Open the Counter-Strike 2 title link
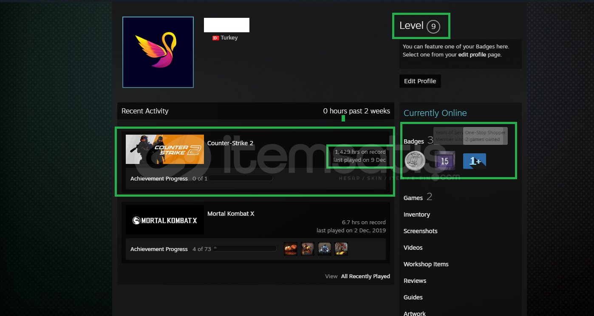The image size is (594, 316). pyautogui.click(x=230, y=143)
